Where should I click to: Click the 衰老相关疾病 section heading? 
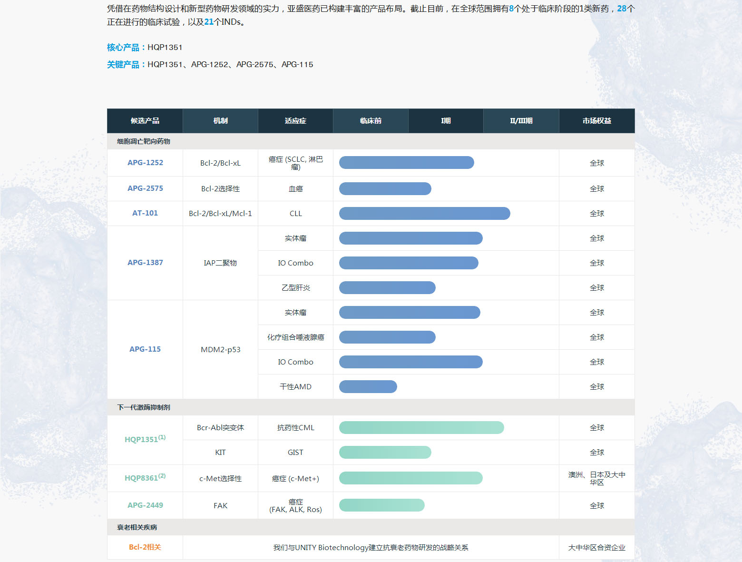tap(137, 527)
